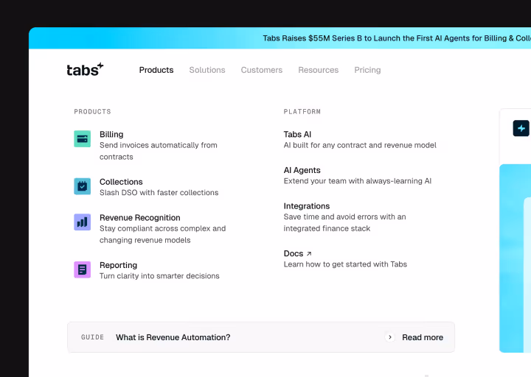Click the purple Reporting document icon
The width and height of the screenshot is (531, 377).
(83, 269)
